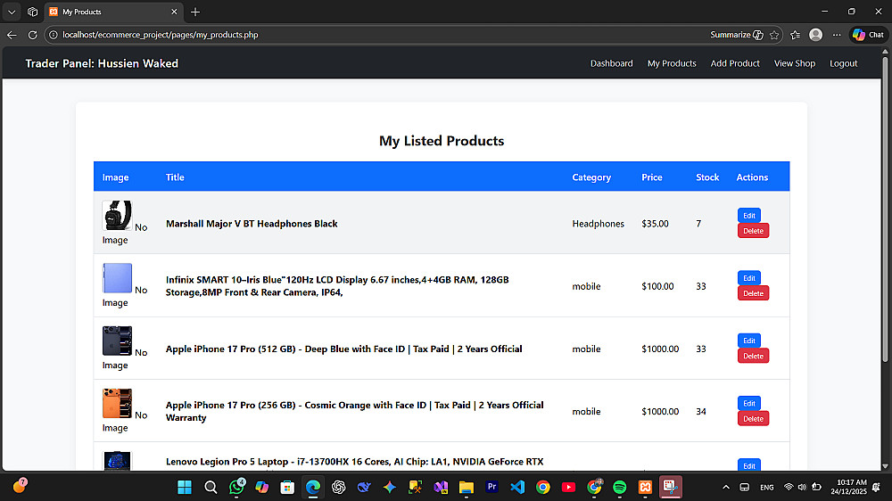Click the Price column header

click(x=652, y=177)
